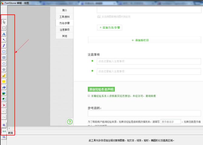Select the yellow highlight area tool
Viewport: 203px width, 145px height.
click(4, 81)
